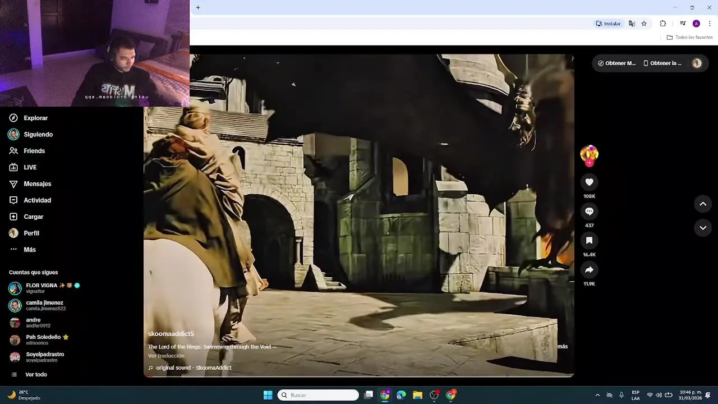Click the translate page icon
This screenshot has width=718, height=404.
pos(632,24)
